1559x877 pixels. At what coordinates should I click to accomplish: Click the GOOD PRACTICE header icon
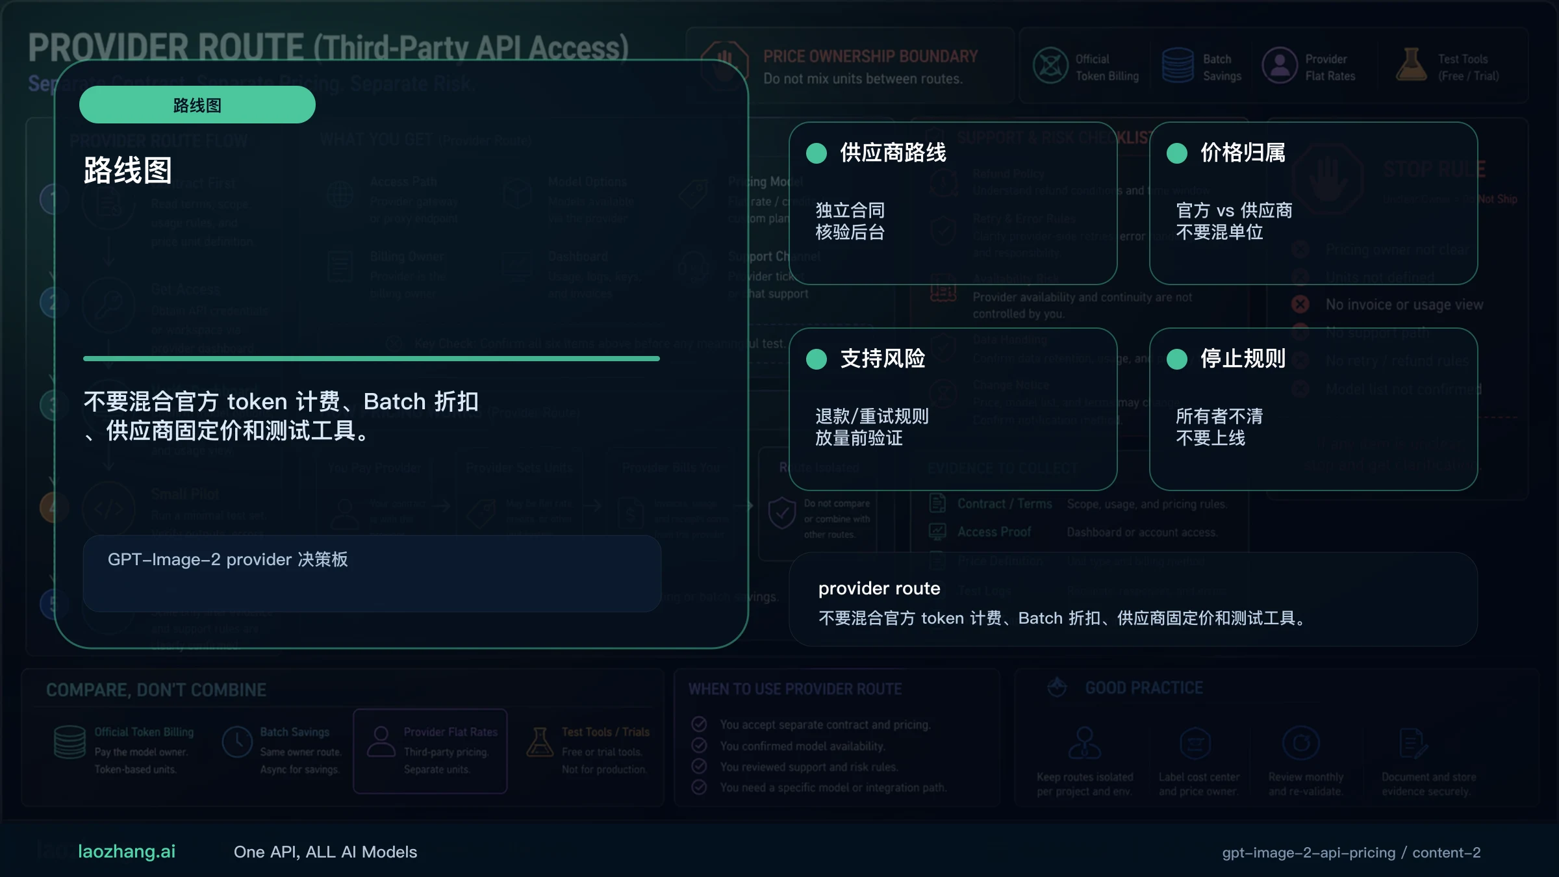click(x=1058, y=687)
